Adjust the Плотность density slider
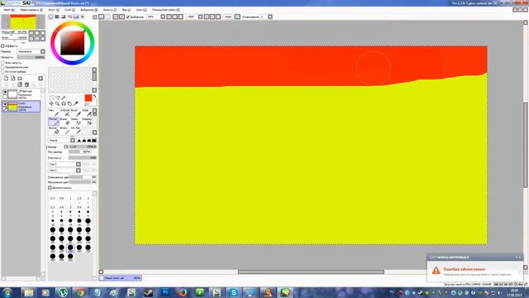The height and width of the screenshot is (298, 529). (x=83, y=158)
